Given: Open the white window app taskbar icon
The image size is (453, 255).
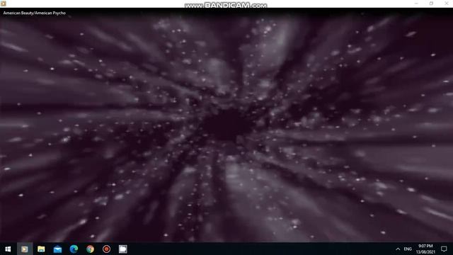Looking at the screenshot, I should coord(122,249).
